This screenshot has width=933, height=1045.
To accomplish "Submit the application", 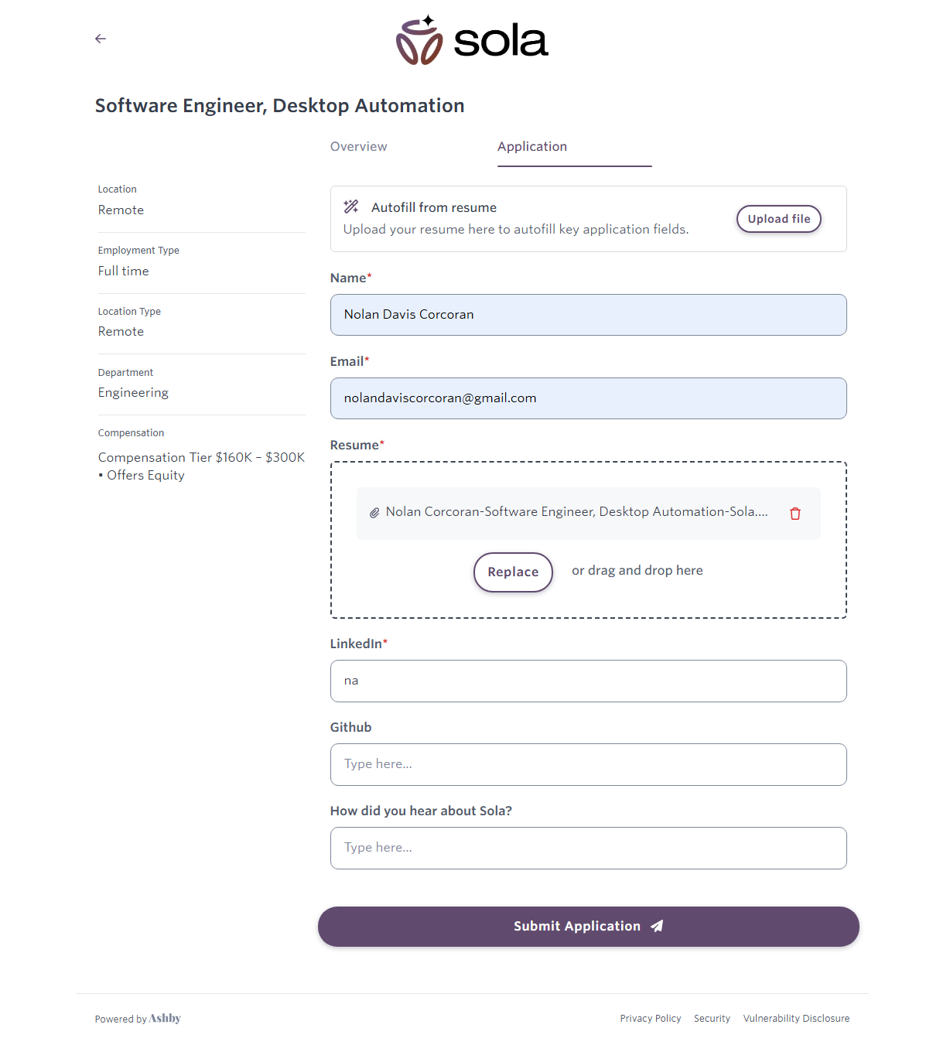I will pos(576,927).
